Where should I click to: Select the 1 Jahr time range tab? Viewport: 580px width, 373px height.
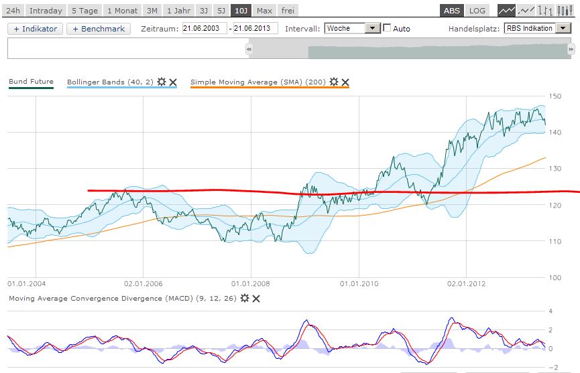[x=178, y=11]
